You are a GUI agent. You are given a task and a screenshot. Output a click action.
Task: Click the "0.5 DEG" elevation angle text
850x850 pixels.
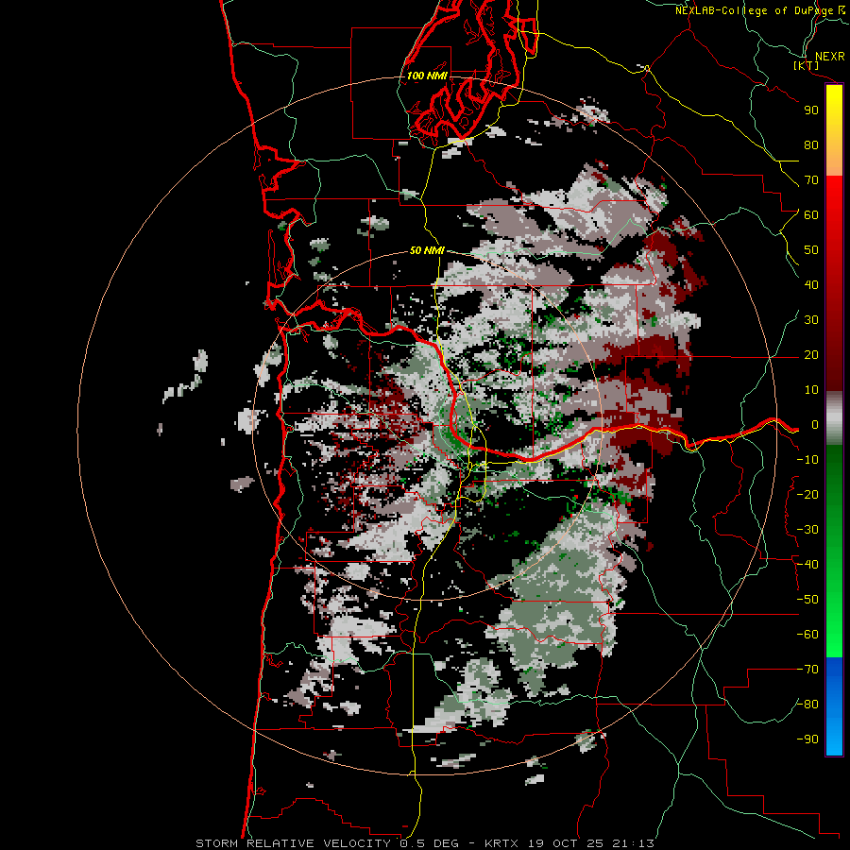[430, 843]
